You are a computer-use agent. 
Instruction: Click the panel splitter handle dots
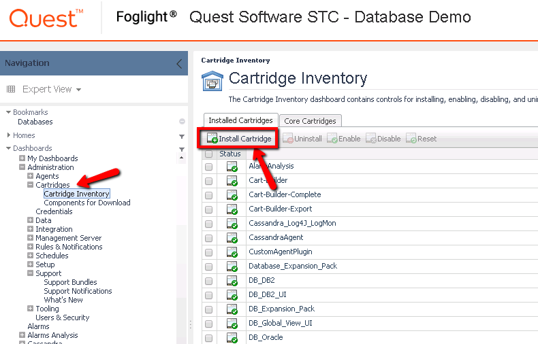(x=191, y=324)
